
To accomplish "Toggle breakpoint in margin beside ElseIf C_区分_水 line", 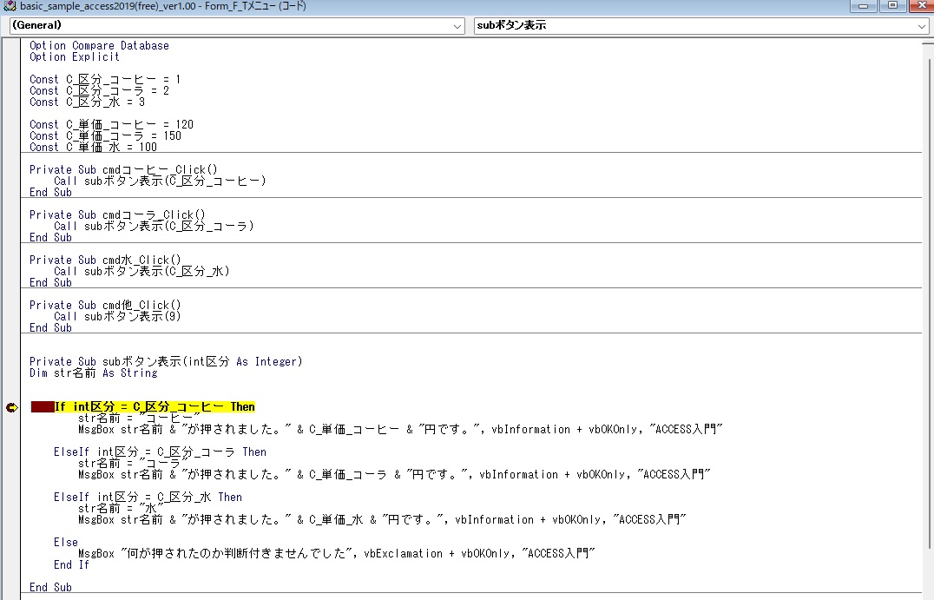I will (x=11, y=498).
